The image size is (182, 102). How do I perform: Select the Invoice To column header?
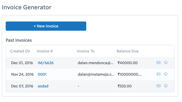coord(85,51)
